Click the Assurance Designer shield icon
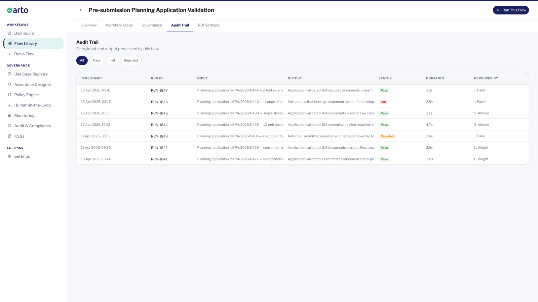Image resolution: width=538 pixels, height=302 pixels. click(9, 85)
